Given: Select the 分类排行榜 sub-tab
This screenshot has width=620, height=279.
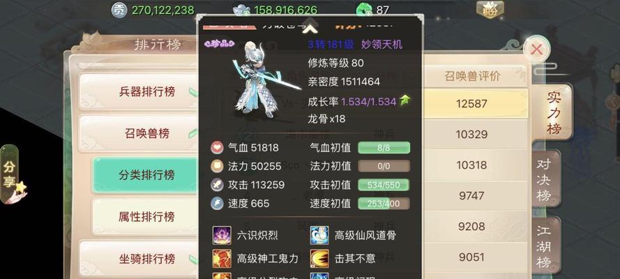Looking at the screenshot, I should [146, 174].
